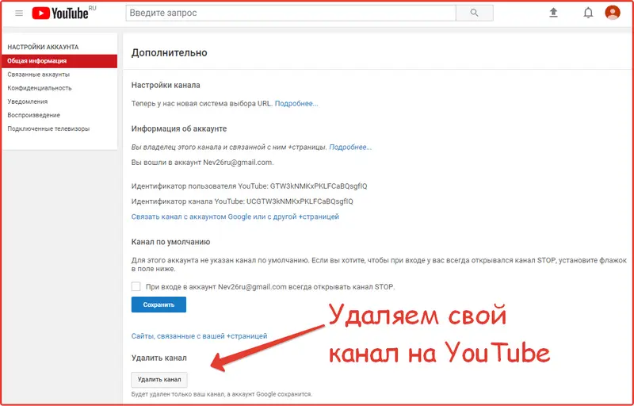This screenshot has width=634, height=406.
Task: Open the account avatar menu
Action: coord(612,13)
